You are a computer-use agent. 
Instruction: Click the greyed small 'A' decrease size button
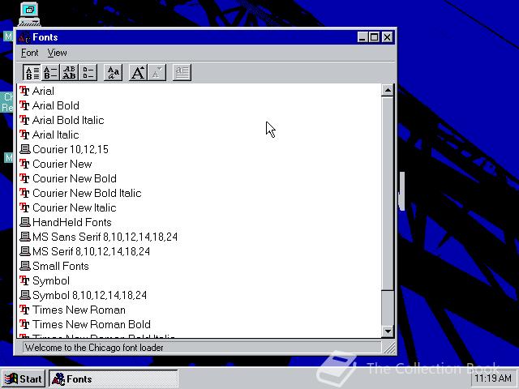tap(157, 72)
